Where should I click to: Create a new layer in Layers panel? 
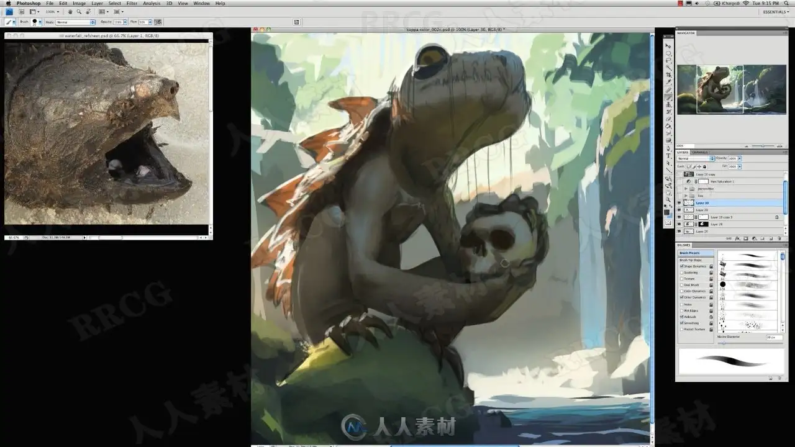[x=771, y=238]
